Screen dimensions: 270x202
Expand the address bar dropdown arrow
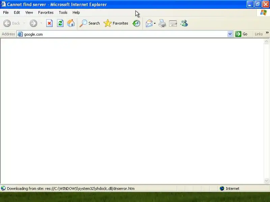tap(230, 34)
